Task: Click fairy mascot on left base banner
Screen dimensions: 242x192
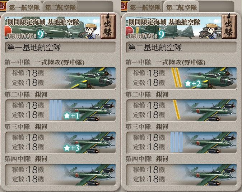Action: click(x=89, y=31)
